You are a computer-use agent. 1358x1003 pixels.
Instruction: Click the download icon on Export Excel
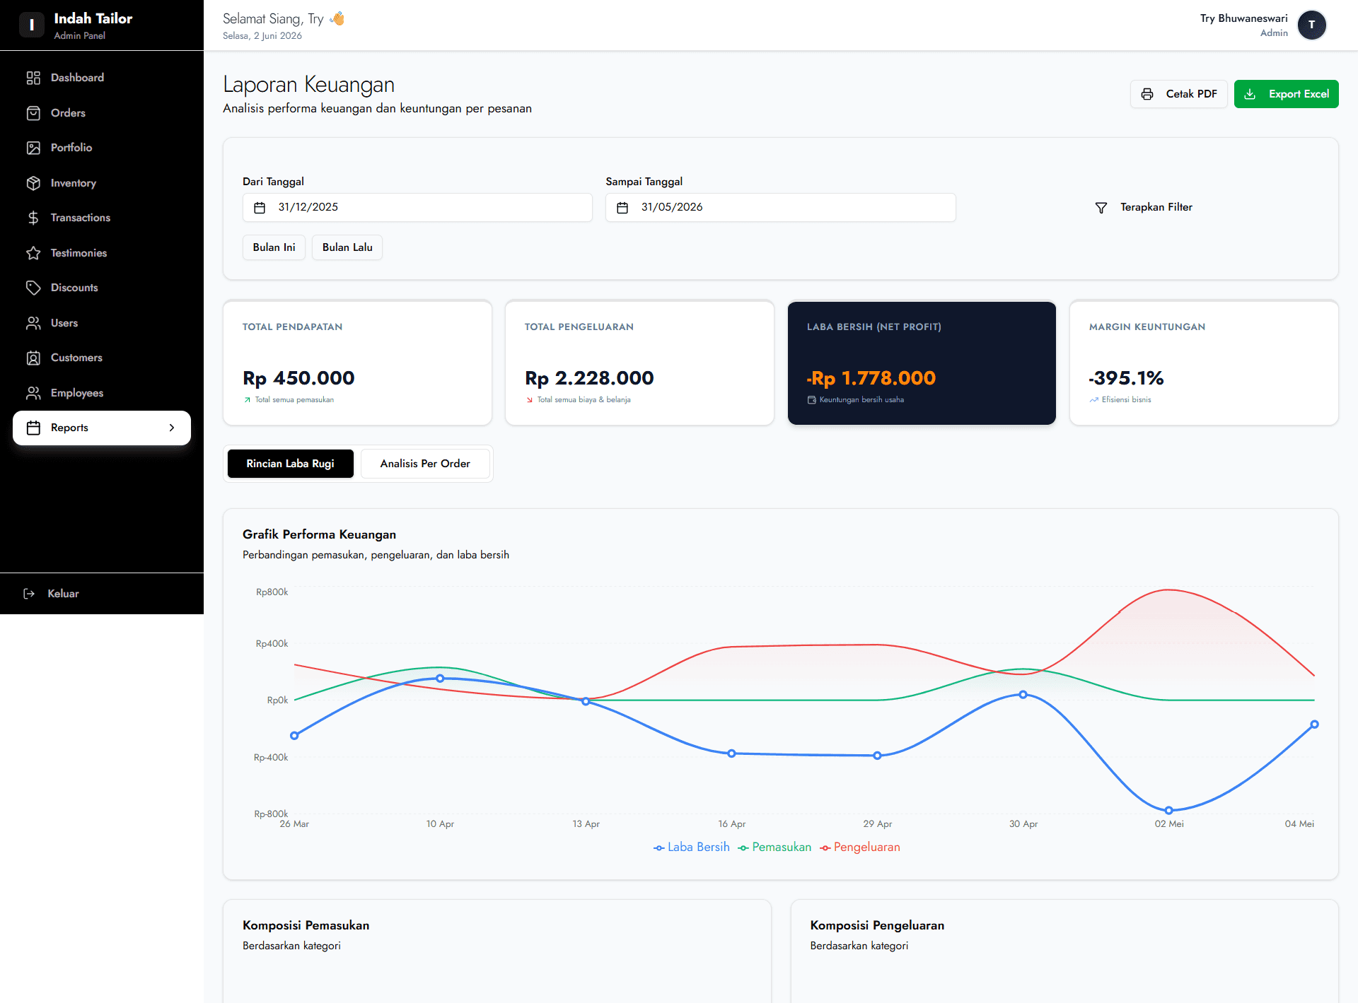click(x=1250, y=94)
